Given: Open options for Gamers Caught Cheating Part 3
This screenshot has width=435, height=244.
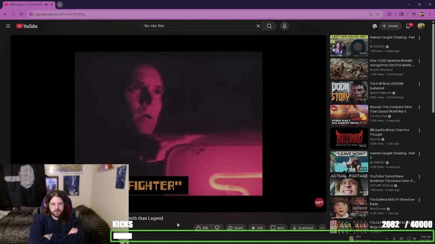Looking at the screenshot, I should [x=419, y=154].
